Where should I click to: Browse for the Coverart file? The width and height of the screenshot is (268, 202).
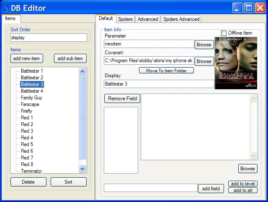[x=204, y=61]
